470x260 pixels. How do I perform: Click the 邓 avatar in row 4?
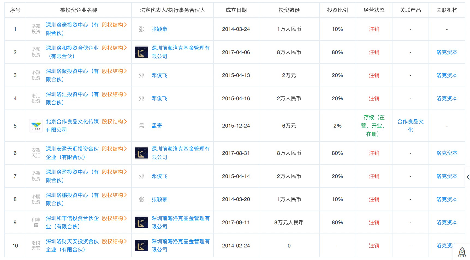(142, 99)
